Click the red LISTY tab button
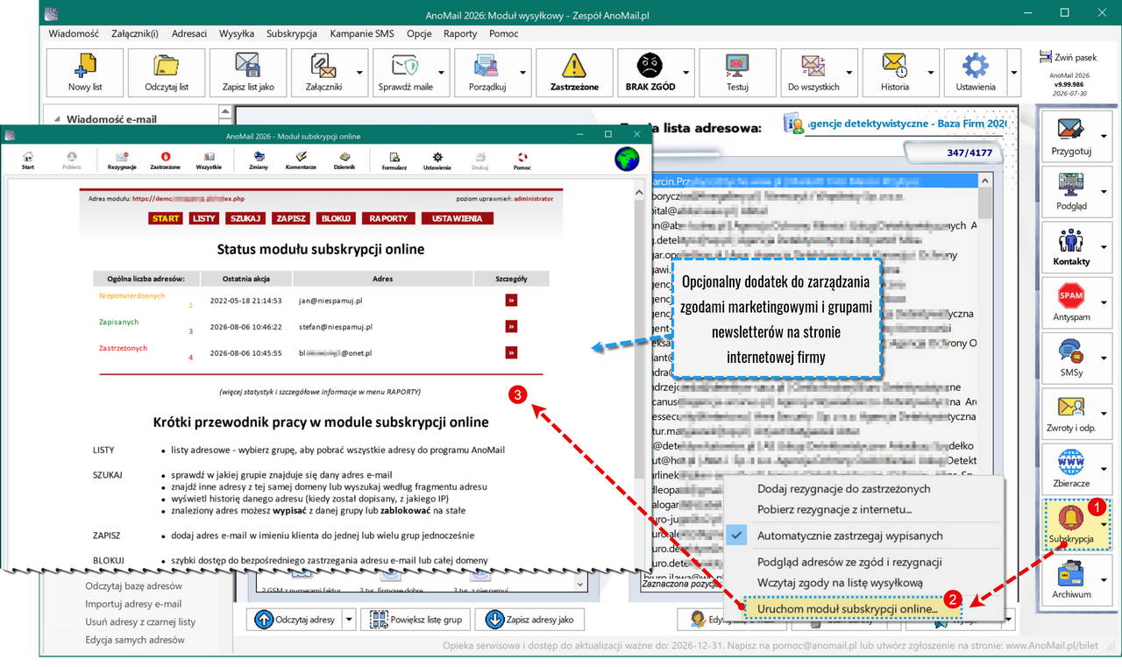Screen dimensions: 1122x667 pos(203,218)
